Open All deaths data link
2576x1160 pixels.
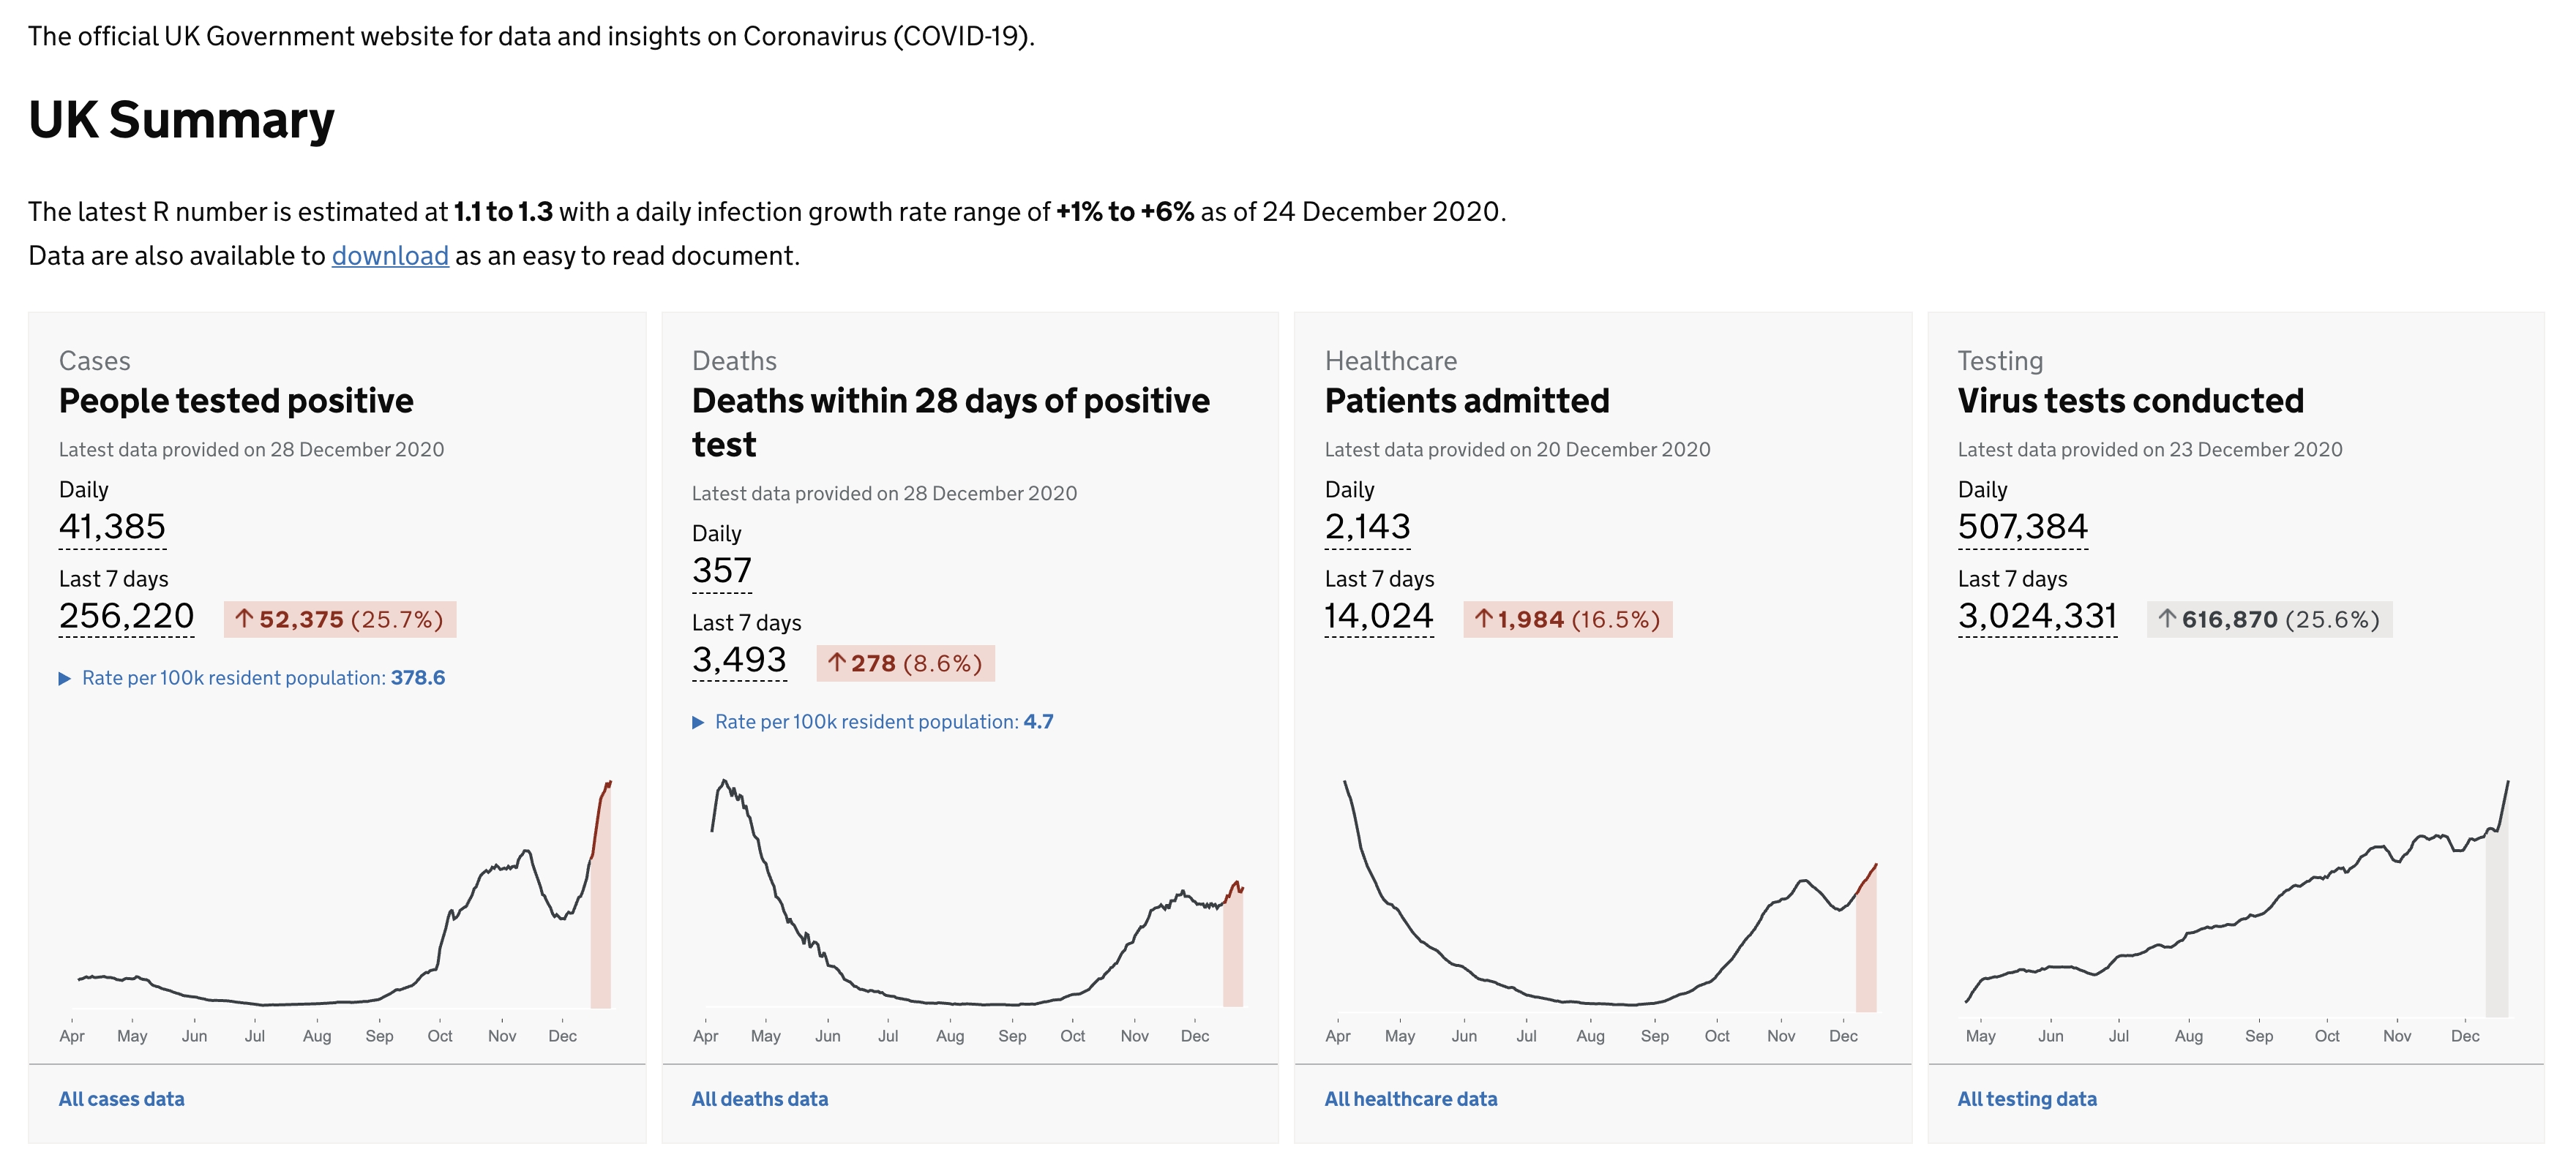[x=760, y=1099]
